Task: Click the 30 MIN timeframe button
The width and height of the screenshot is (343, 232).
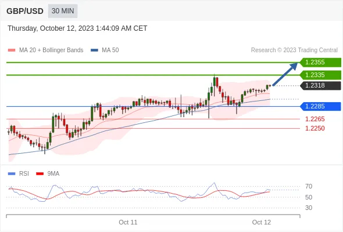Action: [x=63, y=11]
